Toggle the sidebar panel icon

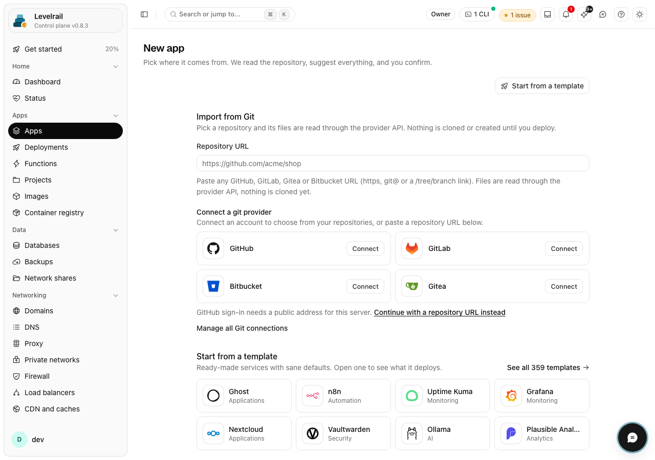144,14
